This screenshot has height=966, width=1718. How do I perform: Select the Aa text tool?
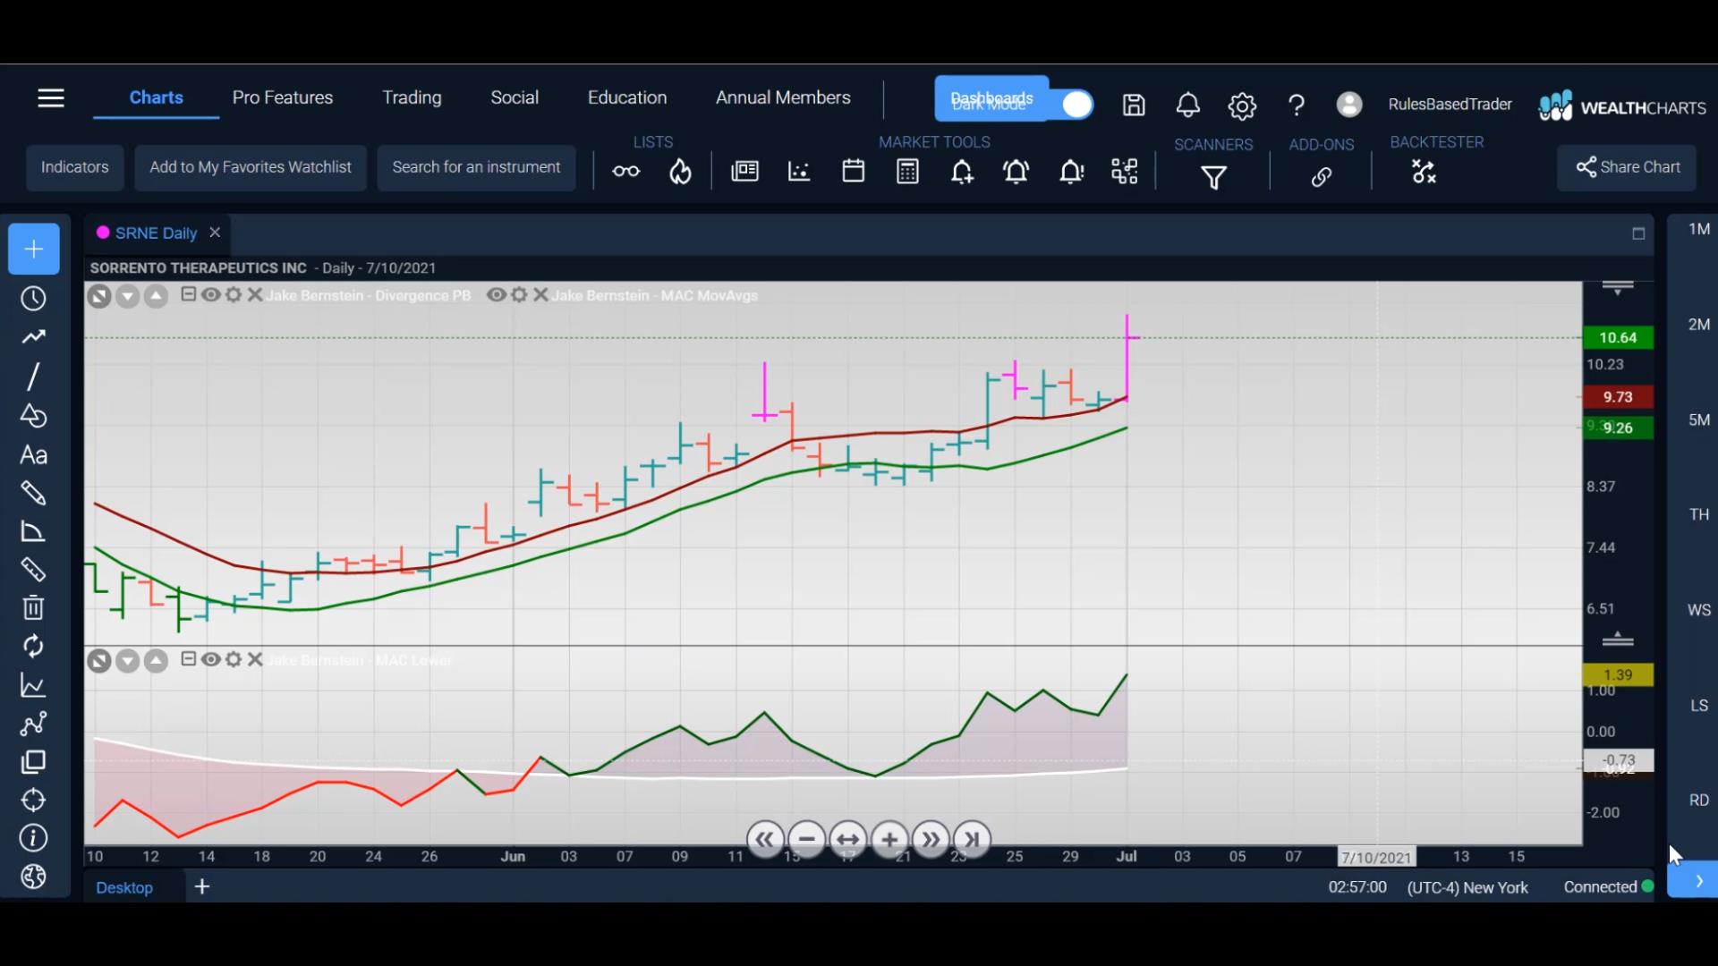33,455
